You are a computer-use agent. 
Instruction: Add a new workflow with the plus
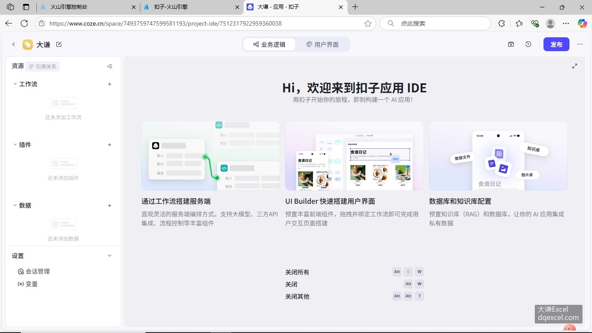click(x=110, y=84)
